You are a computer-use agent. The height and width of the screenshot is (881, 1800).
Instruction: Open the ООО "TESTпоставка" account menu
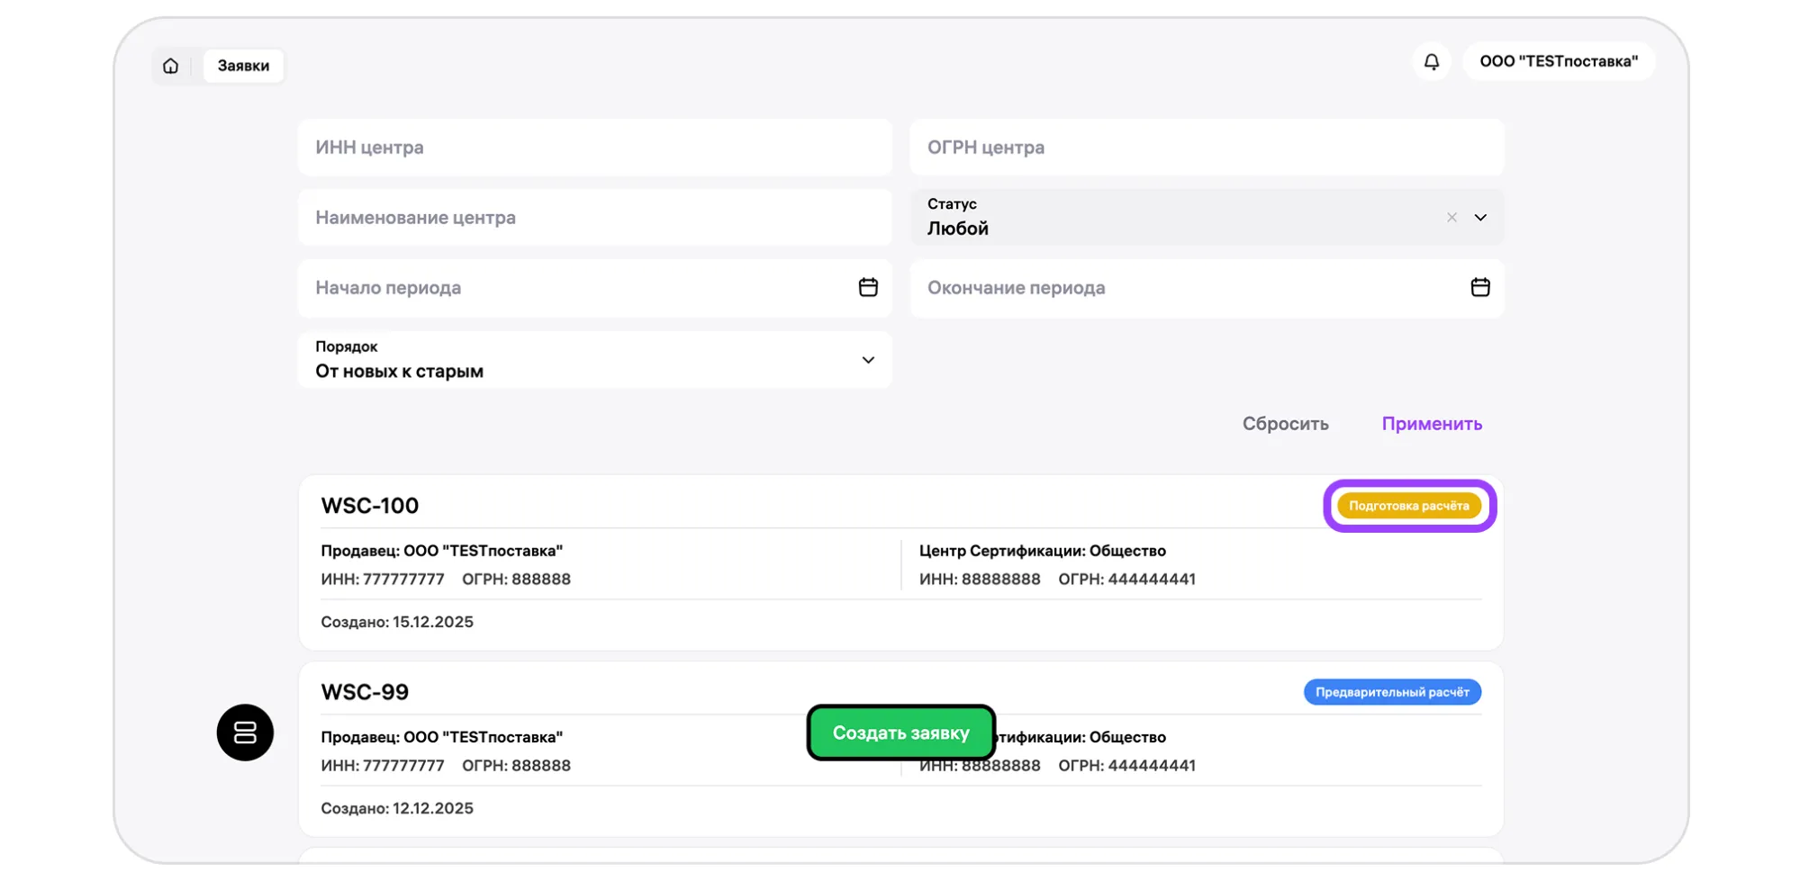(x=1558, y=61)
